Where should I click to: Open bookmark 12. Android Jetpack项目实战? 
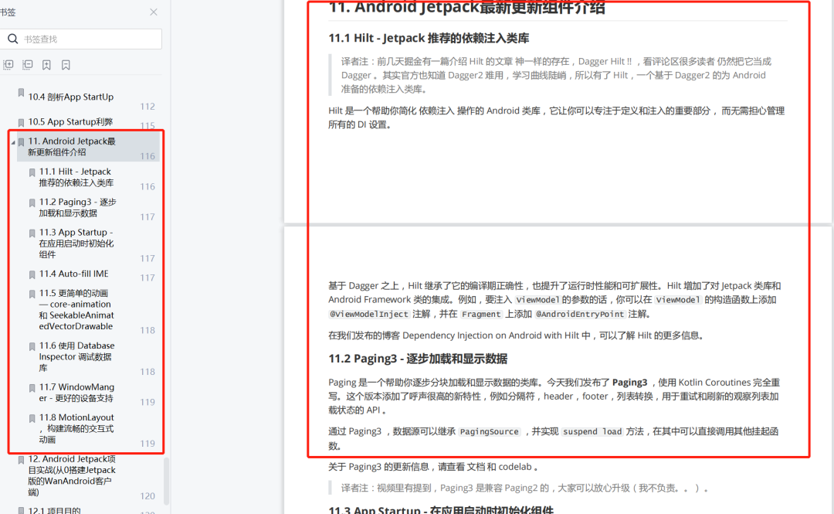click(72, 475)
